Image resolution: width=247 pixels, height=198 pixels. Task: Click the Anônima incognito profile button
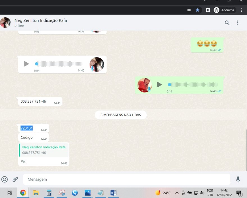pos(224,10)
